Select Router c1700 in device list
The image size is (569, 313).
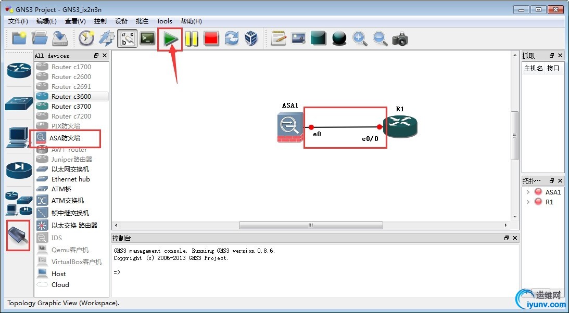pos(71,67)
